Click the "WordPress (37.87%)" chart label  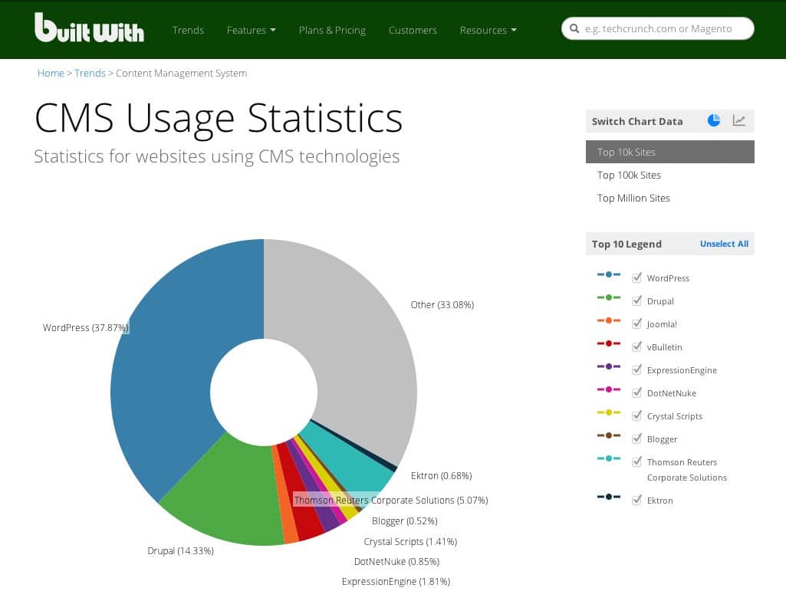coord(86,328)
